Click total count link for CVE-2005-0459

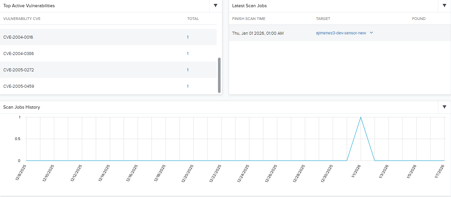[x=188, y=86]
